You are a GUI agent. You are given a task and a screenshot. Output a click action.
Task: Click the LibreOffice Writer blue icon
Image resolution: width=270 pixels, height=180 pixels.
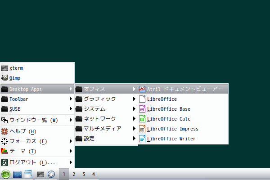tap(142, 139)
